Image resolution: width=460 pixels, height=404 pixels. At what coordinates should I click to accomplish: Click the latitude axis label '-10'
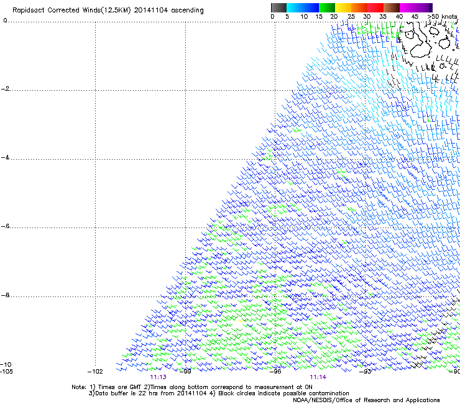(x=6, y=365)
